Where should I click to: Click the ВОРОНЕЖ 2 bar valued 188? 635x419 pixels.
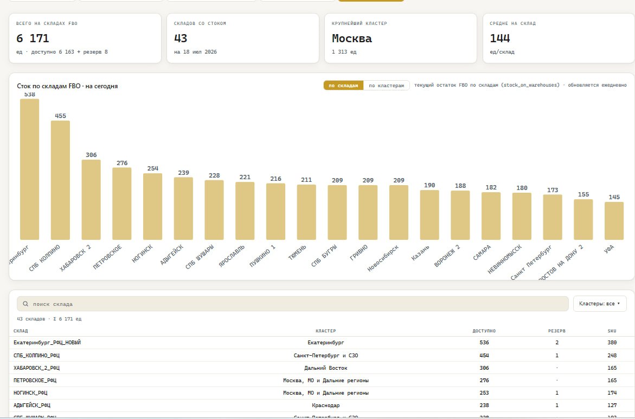click(460, 215)
